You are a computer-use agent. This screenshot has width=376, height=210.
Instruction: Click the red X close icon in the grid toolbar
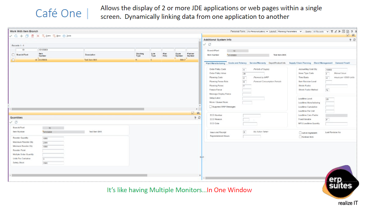(x=38, y=36)
